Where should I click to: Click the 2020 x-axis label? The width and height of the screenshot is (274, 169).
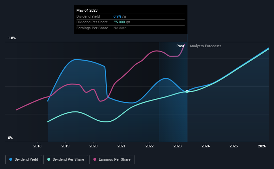93,146
